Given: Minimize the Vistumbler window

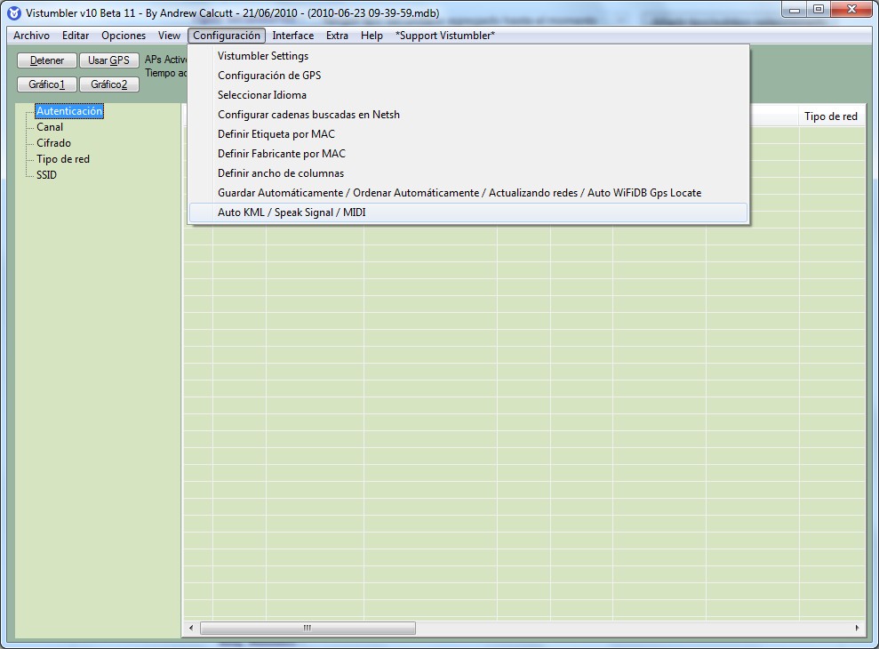Looking at the screenshot, I should tap(795, 10).
